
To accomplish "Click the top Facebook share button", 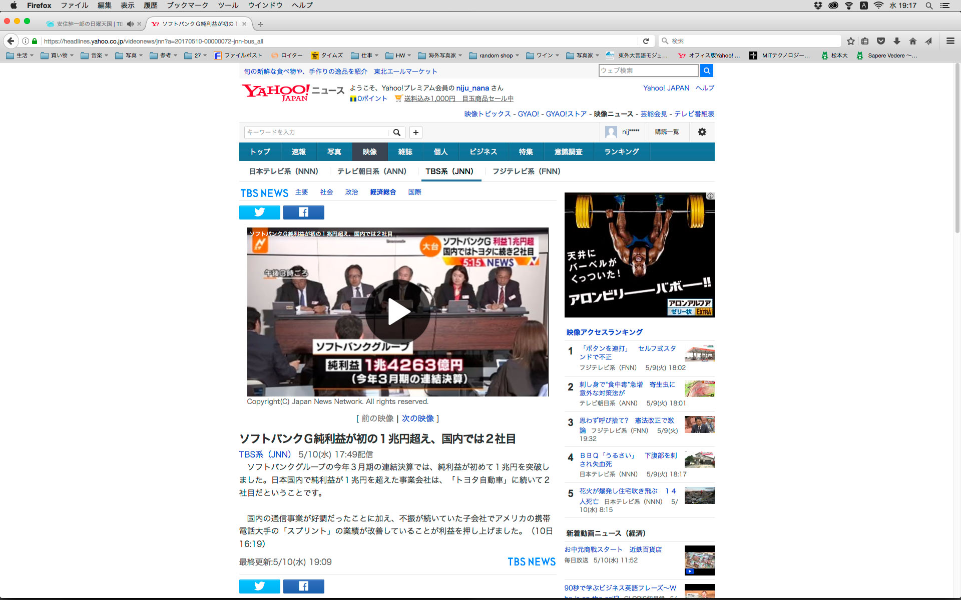I will [x=303, y=212].
